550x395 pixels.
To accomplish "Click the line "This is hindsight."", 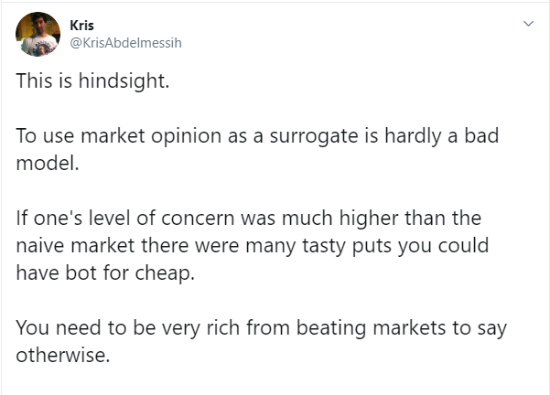I will (x=92, y=81).
